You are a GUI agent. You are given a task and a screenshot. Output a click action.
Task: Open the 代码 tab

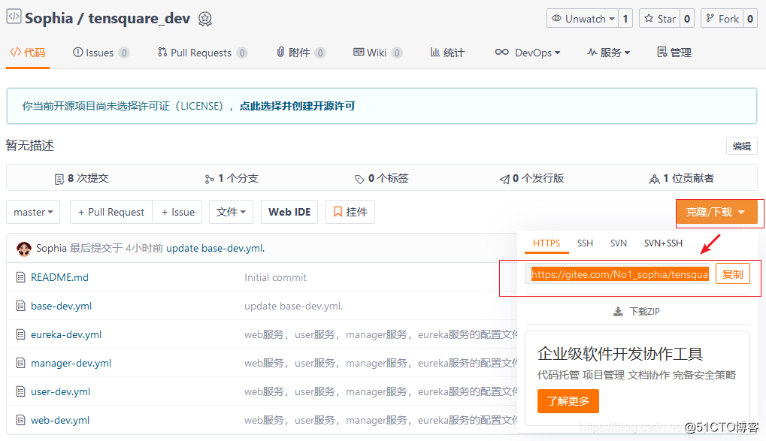pyautogui.click(x=28, y=53)
